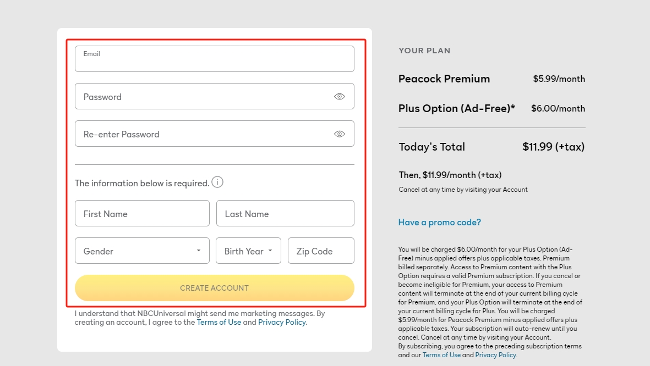Show the Password field's hidden text

tap(340, 97)
